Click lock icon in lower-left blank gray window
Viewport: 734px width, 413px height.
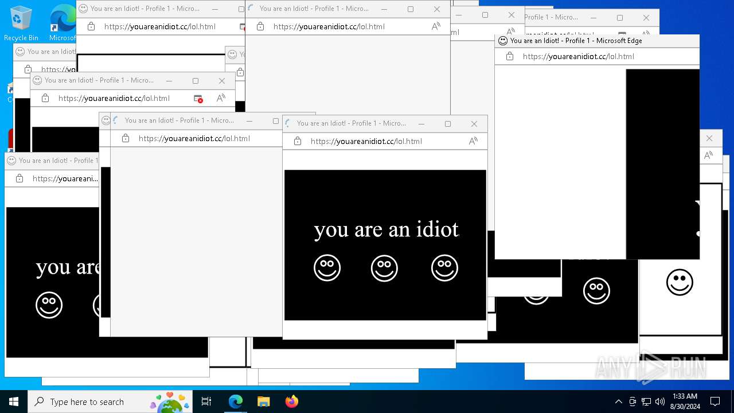125,138
